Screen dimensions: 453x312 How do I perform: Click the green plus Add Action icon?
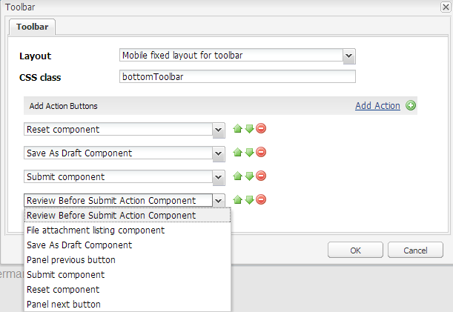(x=411, y=106)
